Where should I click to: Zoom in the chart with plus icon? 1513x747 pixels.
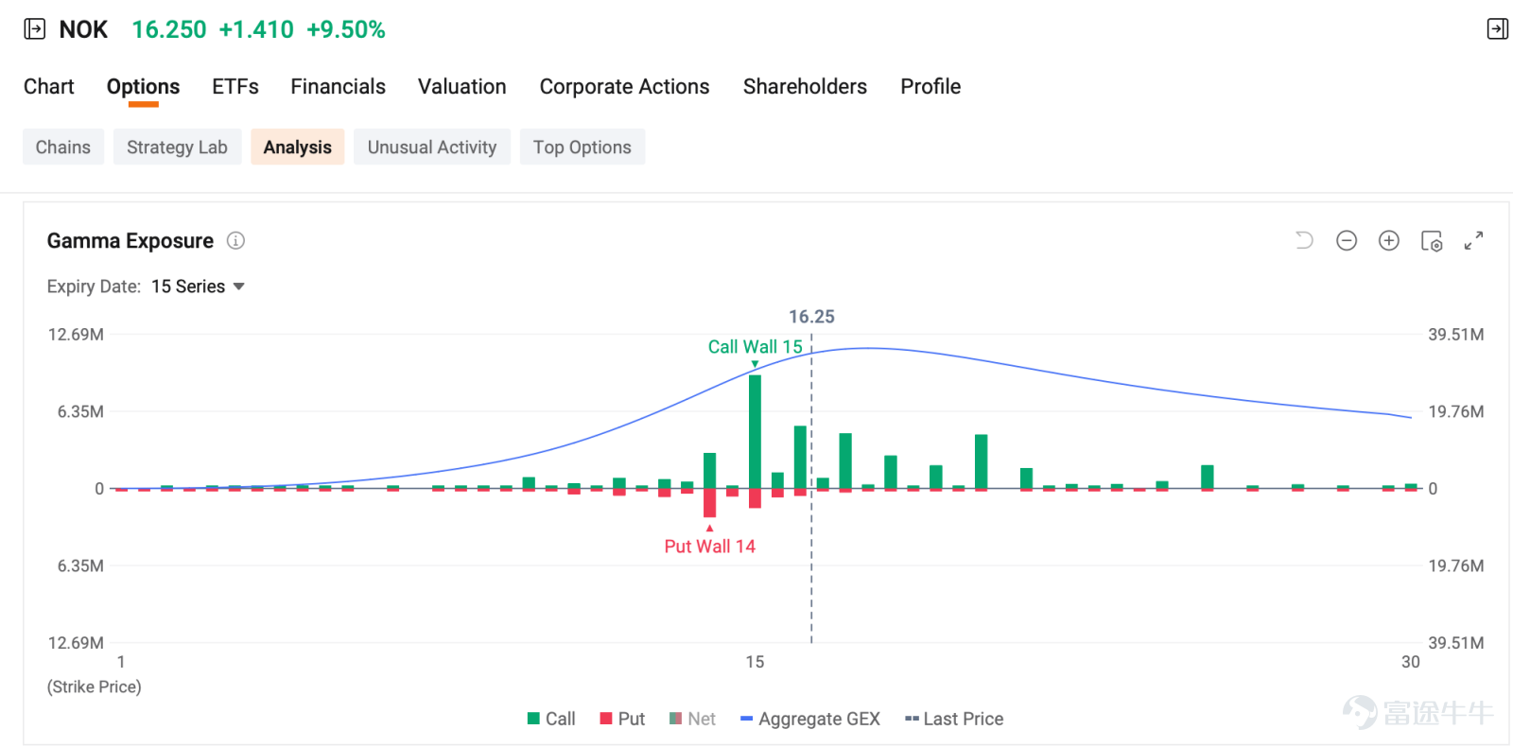pyautogui.click(x=1388, y=240)
